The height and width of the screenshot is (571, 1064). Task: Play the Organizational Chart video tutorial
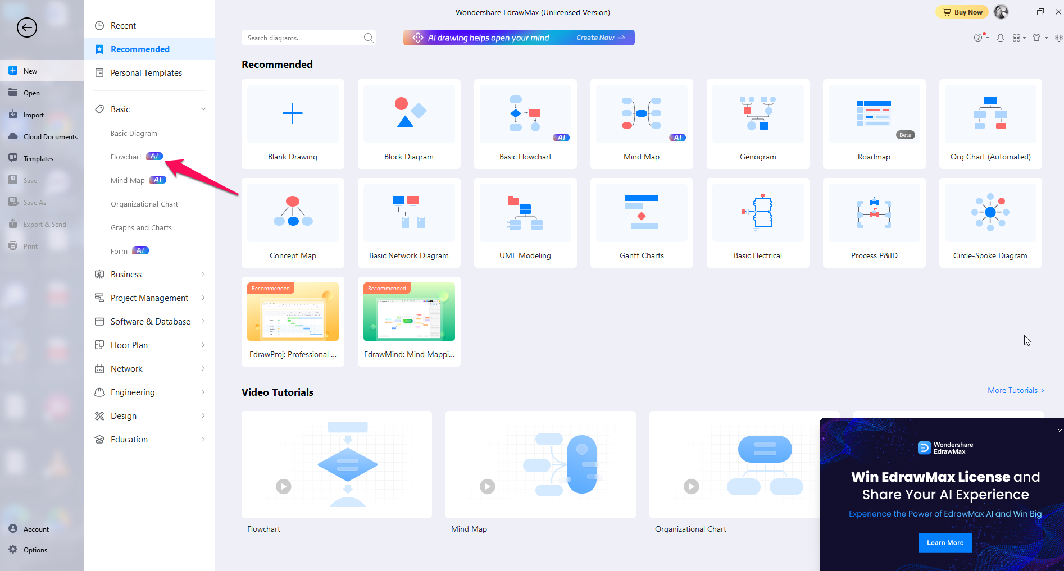(x=692, y=486)
